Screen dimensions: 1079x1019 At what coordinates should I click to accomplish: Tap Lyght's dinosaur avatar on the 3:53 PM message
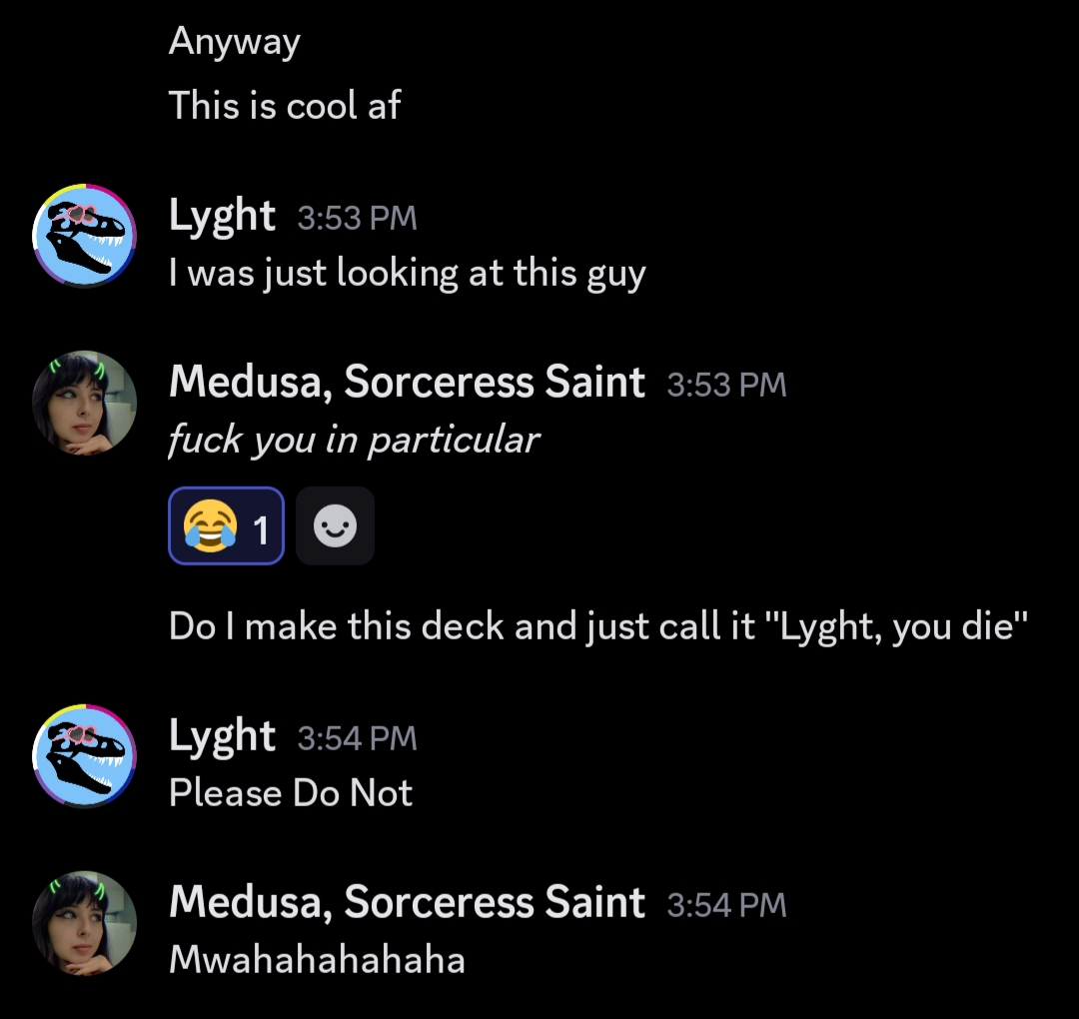(85, 235)
